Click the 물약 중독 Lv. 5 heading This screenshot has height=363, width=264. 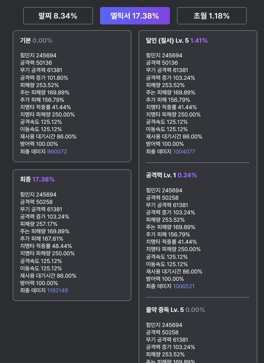(x=165, y=310)
